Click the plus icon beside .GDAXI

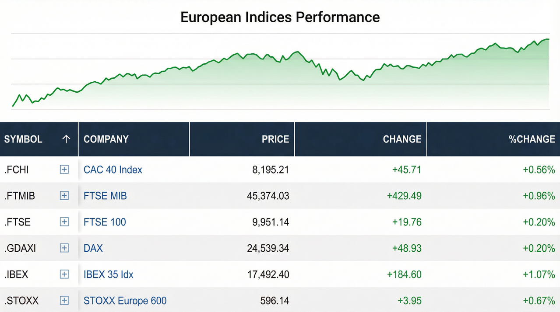tap(64, 248)
